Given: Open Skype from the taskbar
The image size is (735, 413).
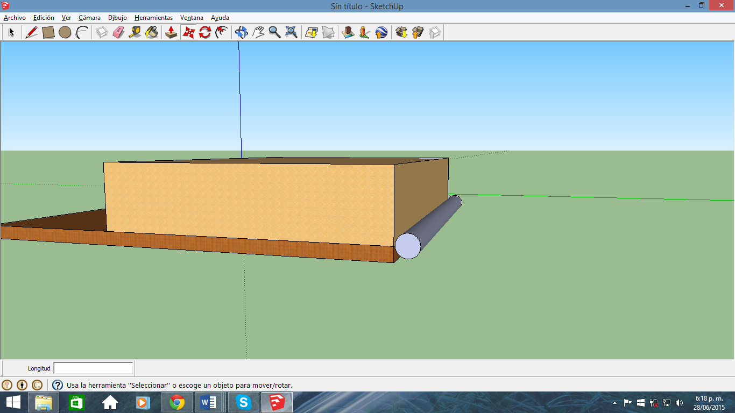Looking at the screenshot, I should [x=244, y=402].
